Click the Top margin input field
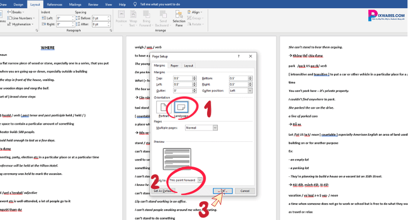This screenshot has width=408, height=220. pyautogui.click(x=182, y=78)
